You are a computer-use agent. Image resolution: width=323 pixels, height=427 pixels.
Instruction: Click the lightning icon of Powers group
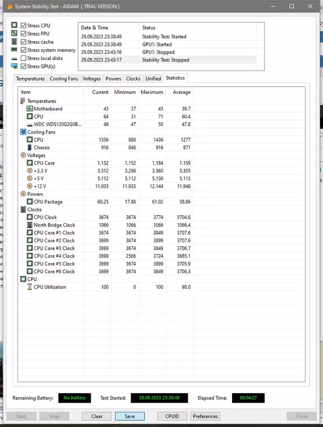point(23,194)
